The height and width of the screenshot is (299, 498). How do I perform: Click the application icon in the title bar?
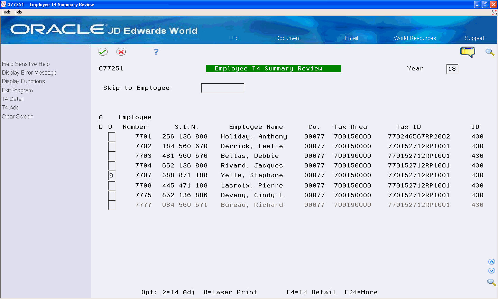(x=3, y=4)
